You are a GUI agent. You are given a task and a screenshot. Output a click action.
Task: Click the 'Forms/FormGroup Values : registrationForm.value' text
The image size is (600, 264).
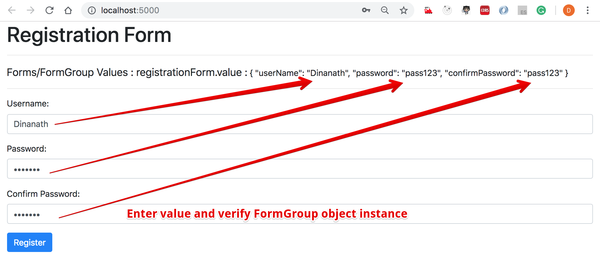click(x=124, y=72)
